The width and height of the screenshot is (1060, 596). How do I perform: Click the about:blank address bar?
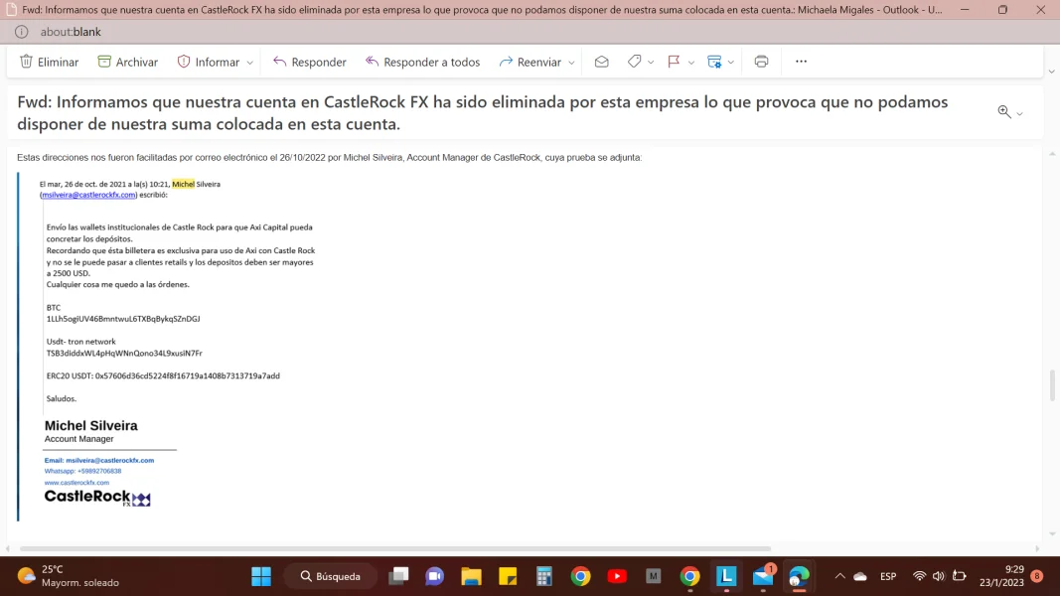tap(71, 32)
